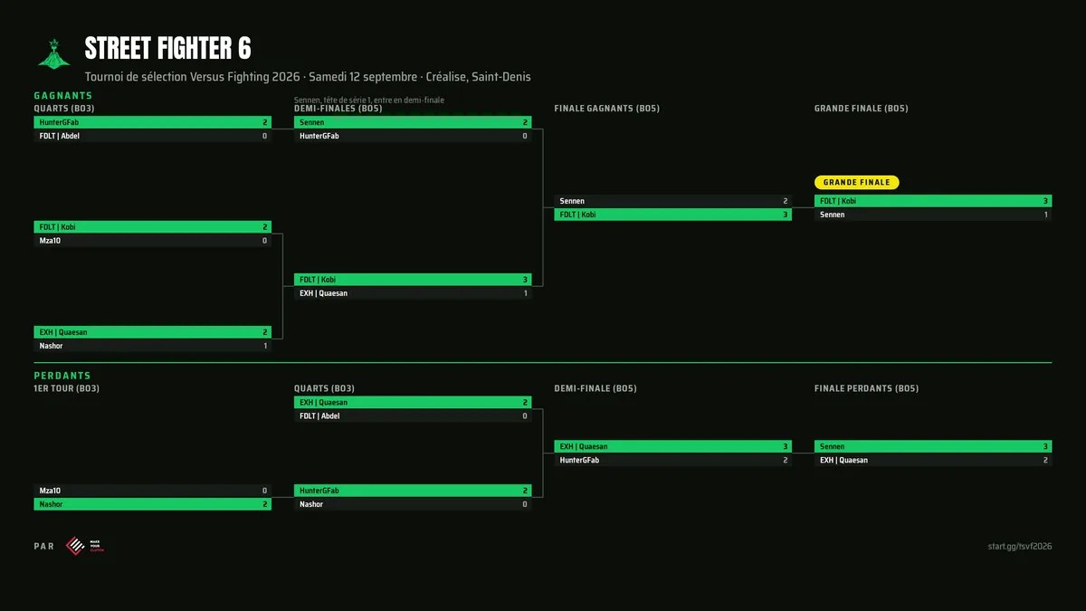Click the FINALE GAGNANTS (BO5) round header
Image resolution: width=1086 pixels, height=611 pixels.
pos(606,109)
